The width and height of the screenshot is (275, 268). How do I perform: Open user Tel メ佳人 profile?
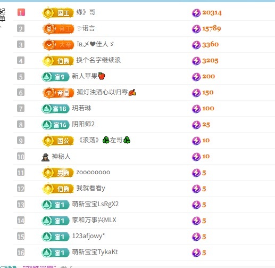(95, 44)
